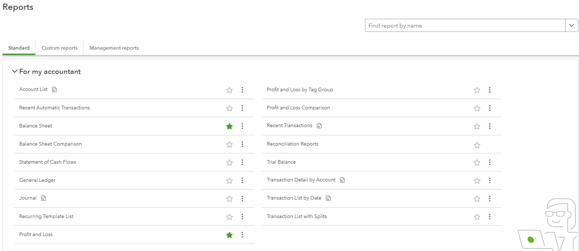This screenshot has width=579, height=251.
Task: Collapse the For my accountant section
Action: [15, 72]
